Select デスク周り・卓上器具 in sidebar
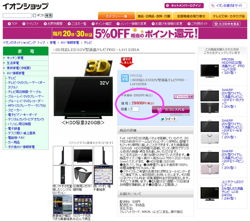This screenshot has width=250, height=222. pos(22,133)
